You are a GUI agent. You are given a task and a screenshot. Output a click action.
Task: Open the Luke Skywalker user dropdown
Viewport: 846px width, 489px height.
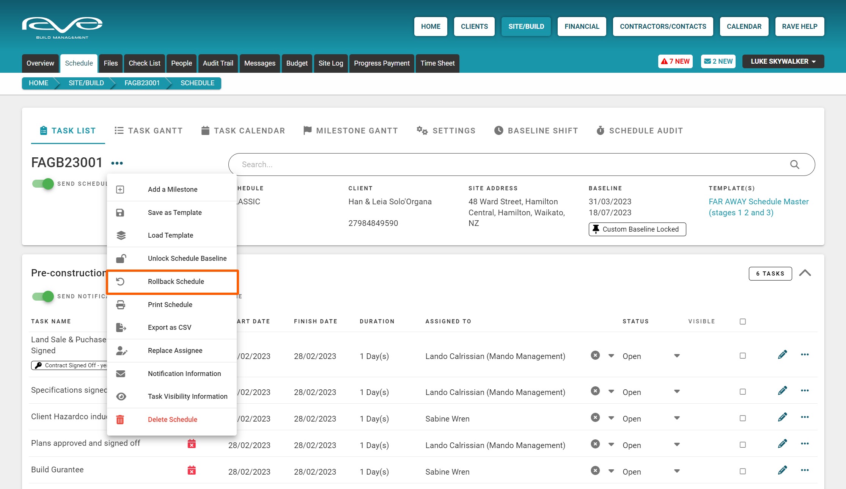(783, 61)
